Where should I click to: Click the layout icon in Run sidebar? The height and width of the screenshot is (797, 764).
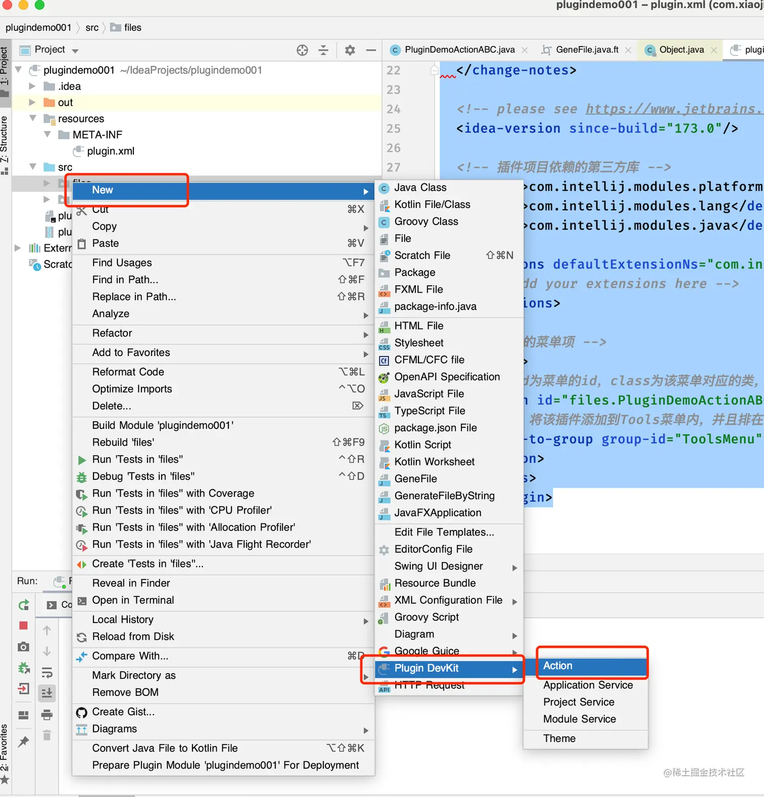click(x=23, y=715)
